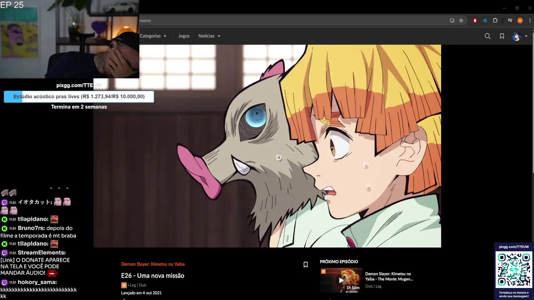
Task: Click the Lançado em 4 out 2021 text
Action: coord(141,293)
